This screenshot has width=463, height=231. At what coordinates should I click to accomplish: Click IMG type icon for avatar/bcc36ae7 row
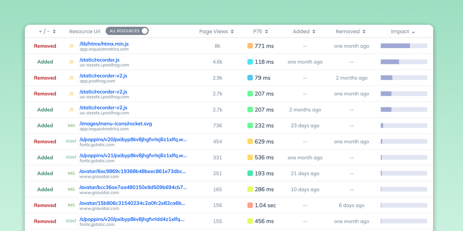(71, 189)
